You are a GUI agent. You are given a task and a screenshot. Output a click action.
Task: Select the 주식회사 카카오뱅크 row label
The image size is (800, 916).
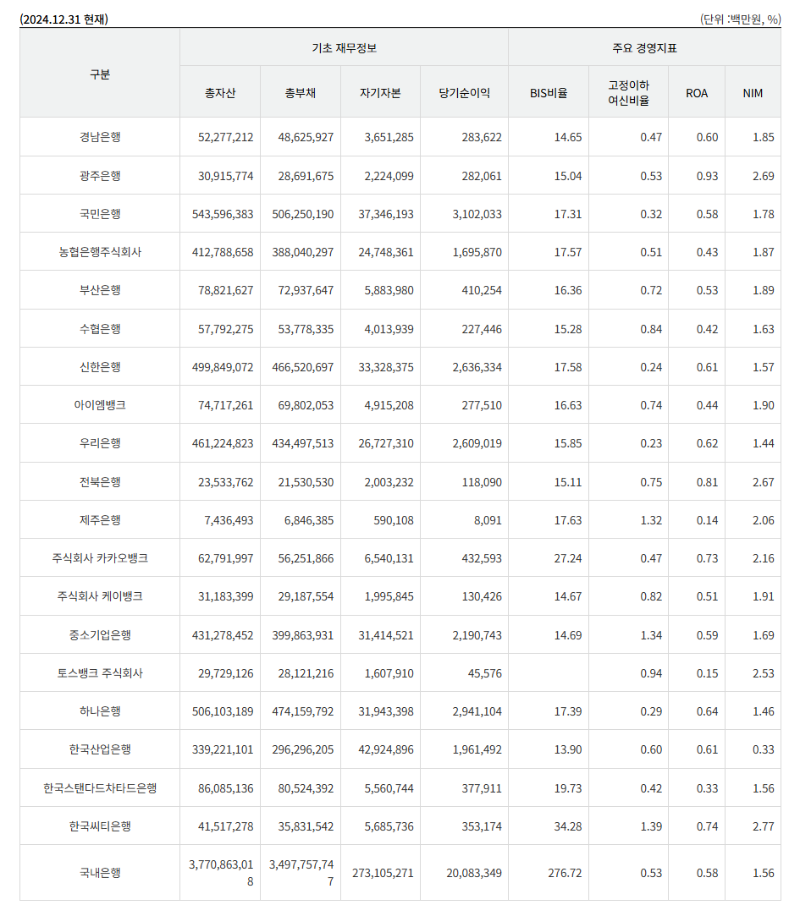100,558
